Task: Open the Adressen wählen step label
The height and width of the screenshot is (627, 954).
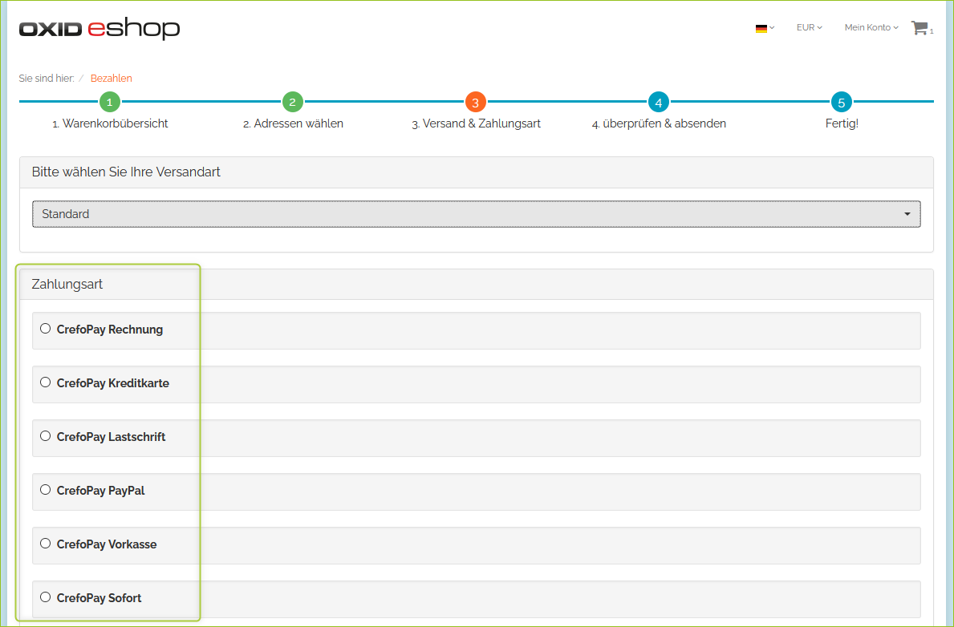Action: click(293, 123)
